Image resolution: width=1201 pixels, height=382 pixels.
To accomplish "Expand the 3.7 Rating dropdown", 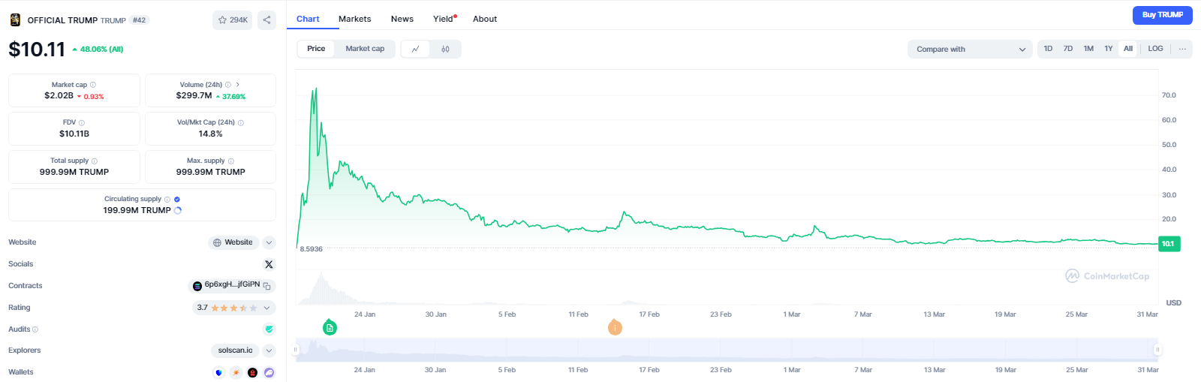I will (x=266, y=308).
